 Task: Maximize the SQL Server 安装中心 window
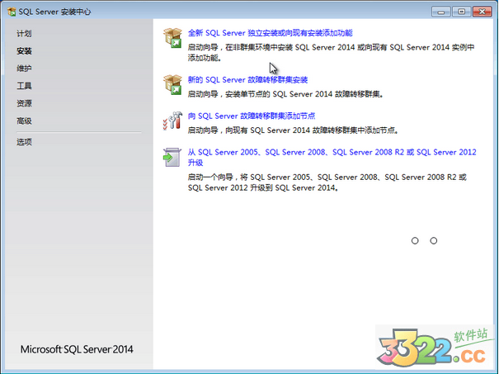(x=461, y=12)
